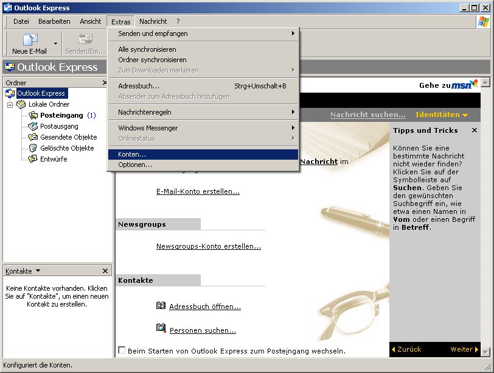
Task: Open the Gesendete Objekte folder icon
Action: tap(33, 137)
